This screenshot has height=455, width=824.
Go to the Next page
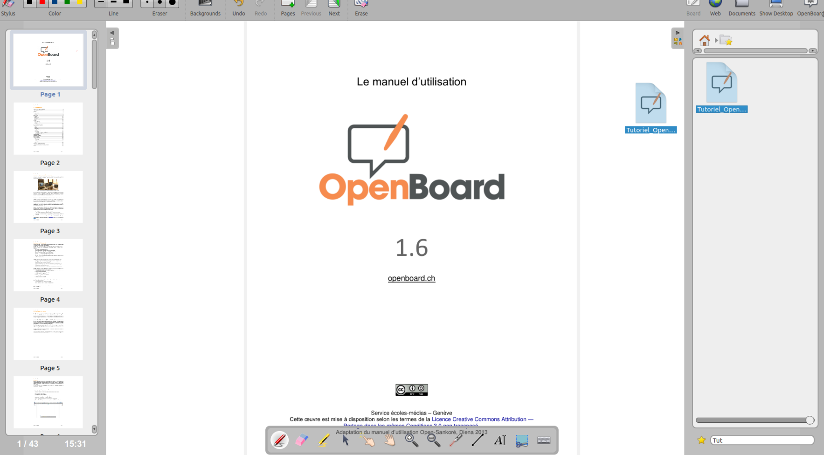(334, 8)
